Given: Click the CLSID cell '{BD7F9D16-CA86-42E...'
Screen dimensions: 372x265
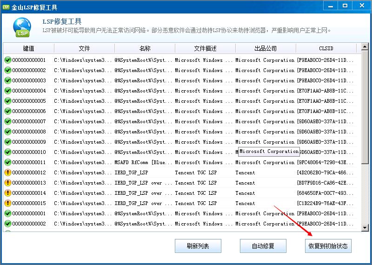Looking at the screenshot, I should tap(325, 183).
